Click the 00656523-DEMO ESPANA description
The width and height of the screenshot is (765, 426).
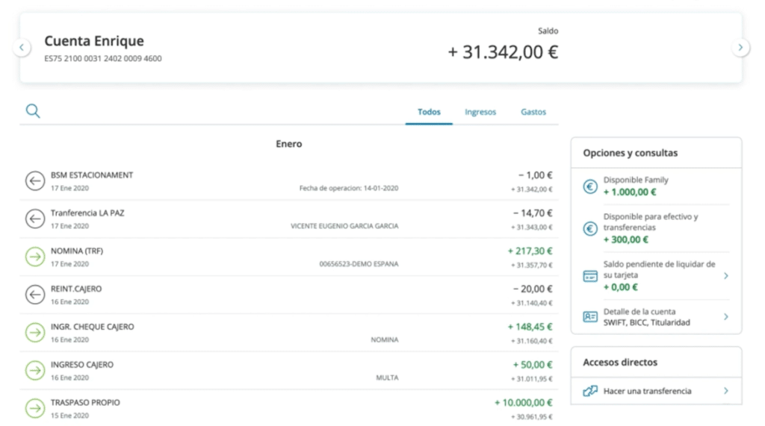pyautogui.click(x=359, y=264)
